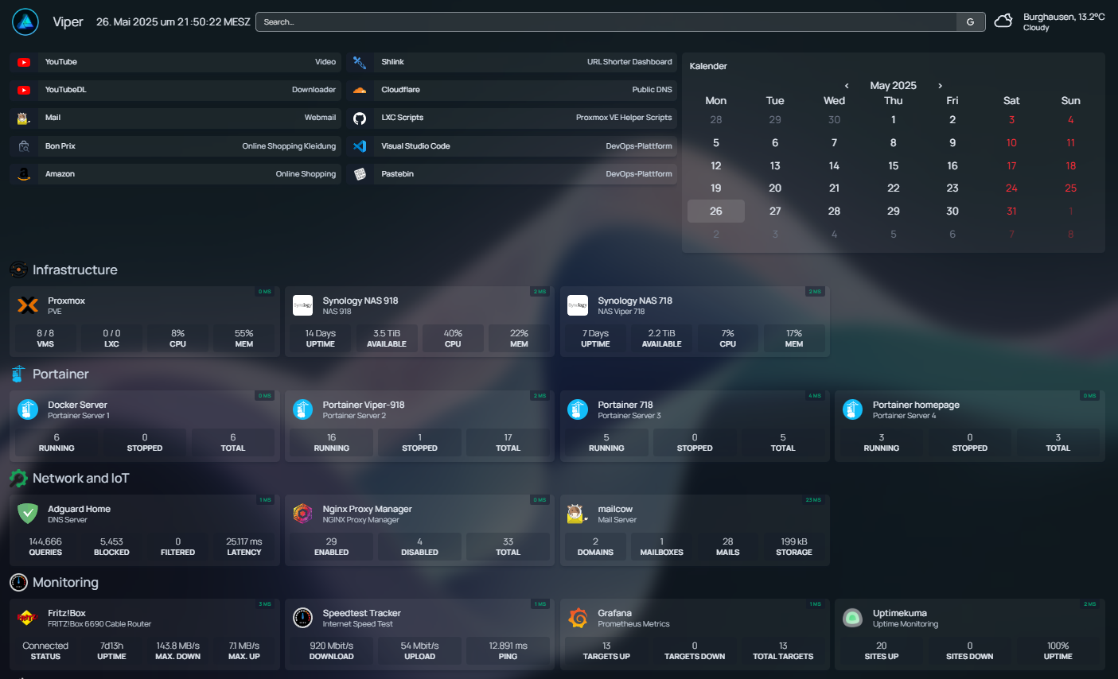1118x679 pixels.
Task: Collapse the Infrastructure section header
Action: (x=74, y=270)
